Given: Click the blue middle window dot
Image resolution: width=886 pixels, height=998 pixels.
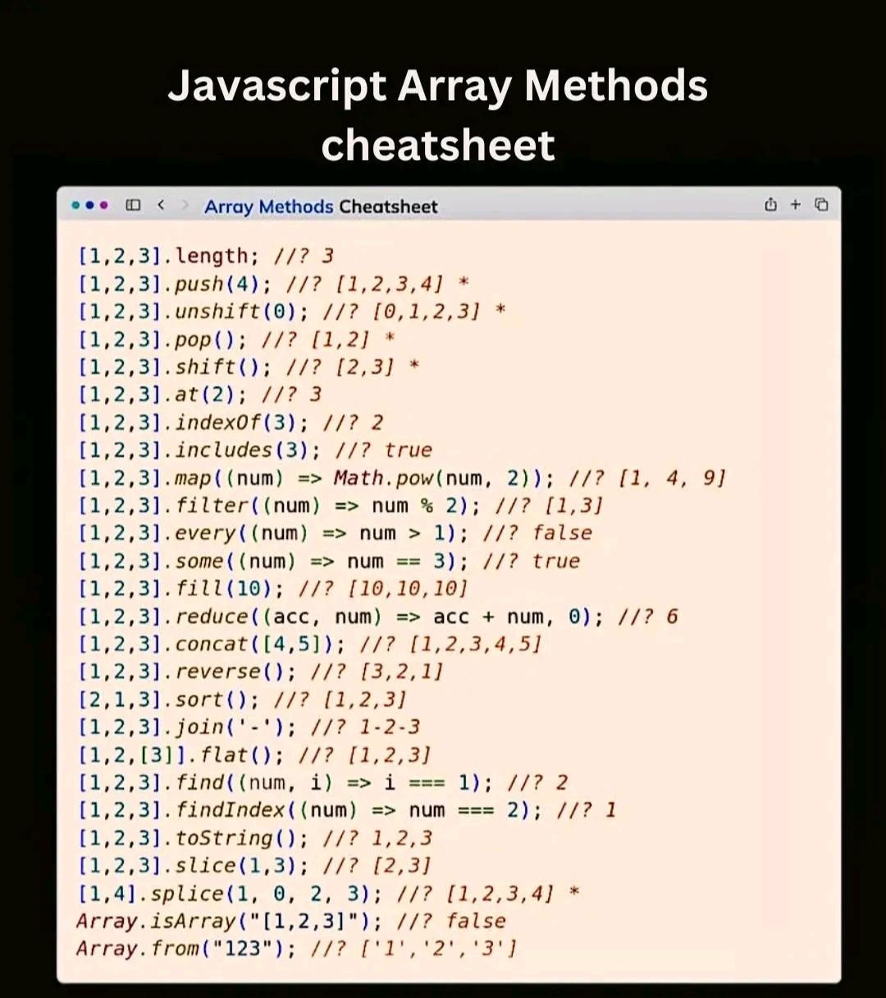Looking at the screenshot, I should 89,205.
